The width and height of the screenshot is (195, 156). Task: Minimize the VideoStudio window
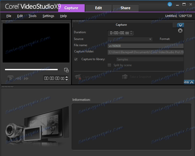(x=177, y=5)
